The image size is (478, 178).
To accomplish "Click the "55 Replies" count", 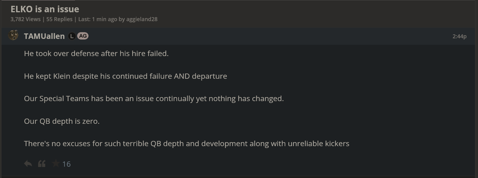I will point(59,19).
